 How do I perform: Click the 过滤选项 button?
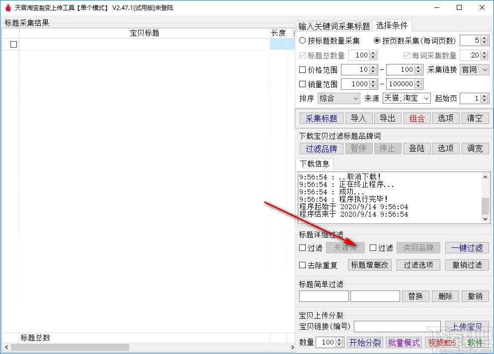coord(418,265)
